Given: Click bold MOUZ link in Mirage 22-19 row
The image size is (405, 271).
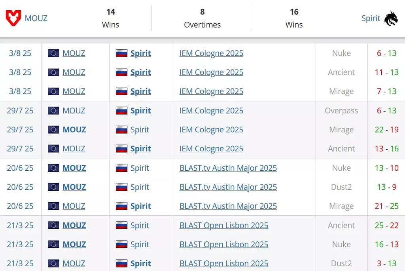Looking at the screenshot, I should click(x=74, y=130).
